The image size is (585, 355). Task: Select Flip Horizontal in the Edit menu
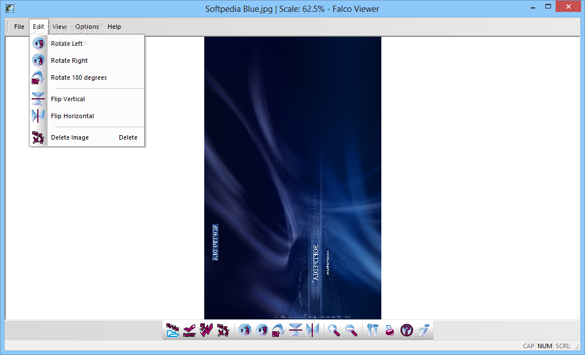[x=87, y=116]
